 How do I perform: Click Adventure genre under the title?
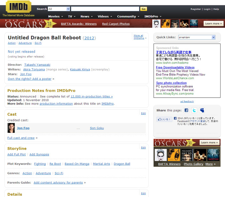[25, 43]
